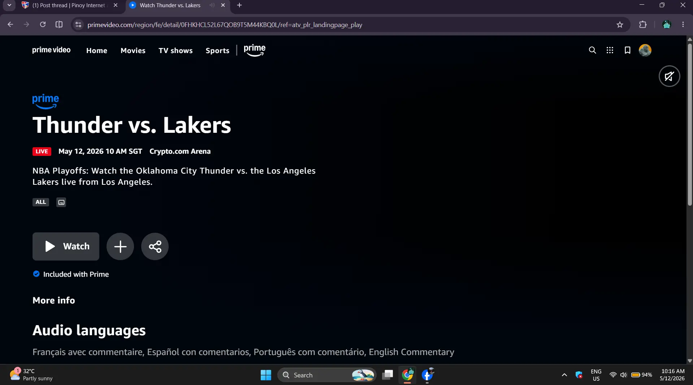
Task: Add Thunder vs. Lakers to watchlist
Action: pyautogui.click(x=120, y=246)
